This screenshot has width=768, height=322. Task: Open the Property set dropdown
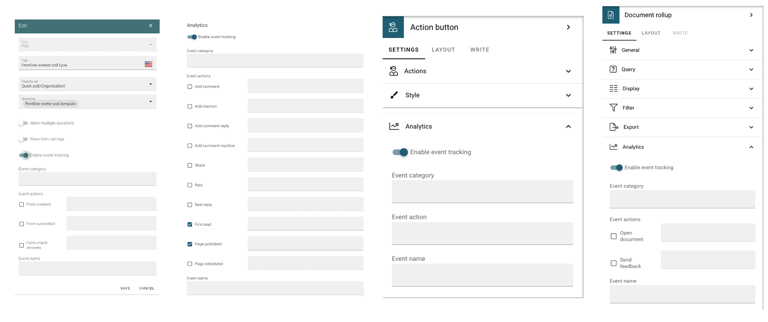(87, 84)
